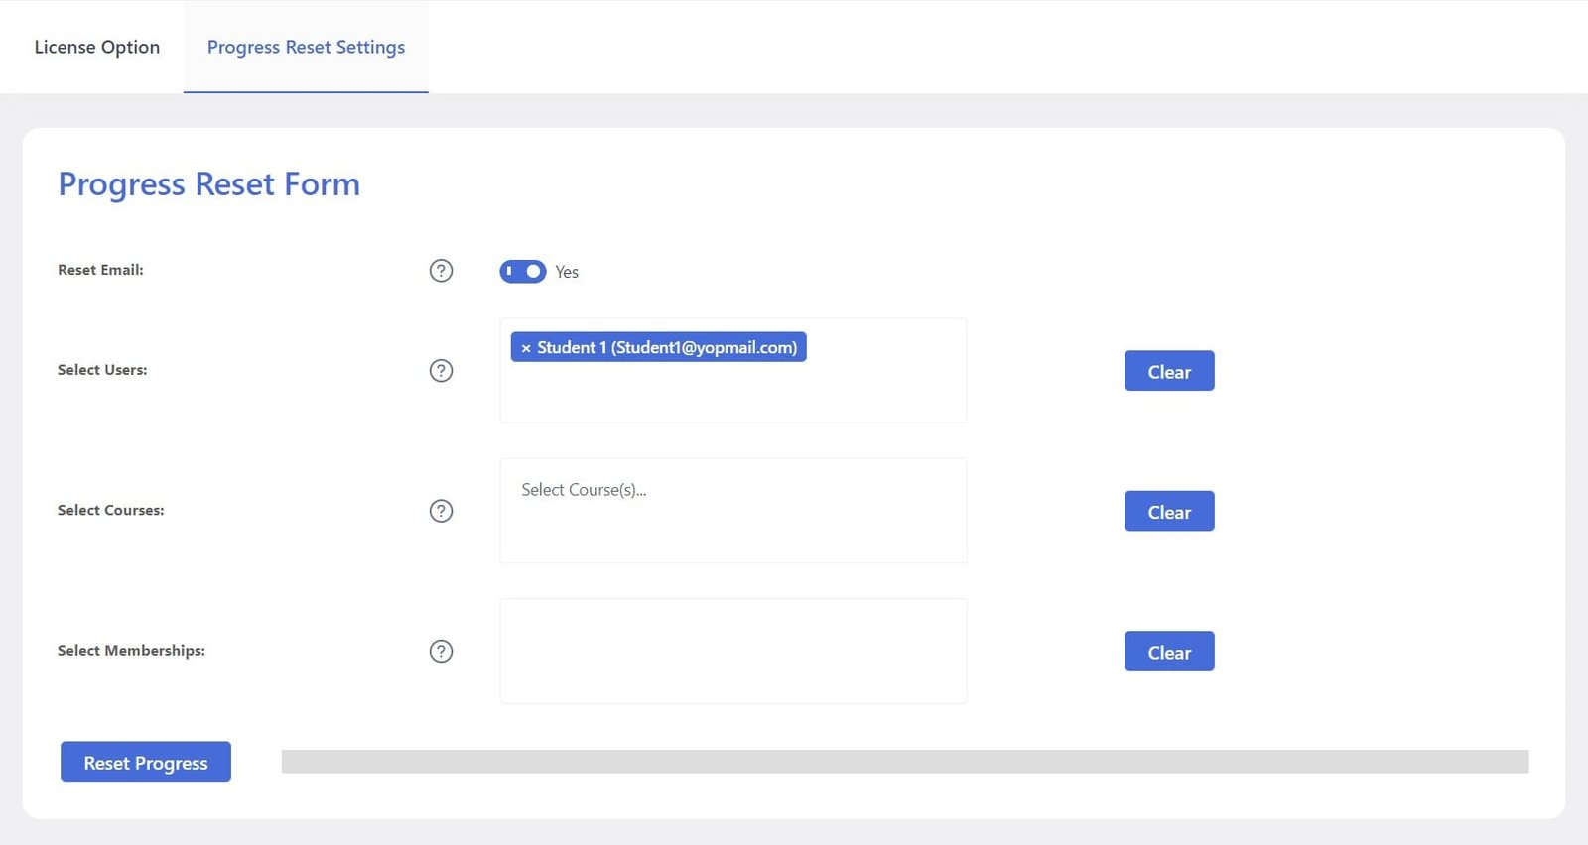
Task: Click inside the Select Users box
Action: coord(732,371)
